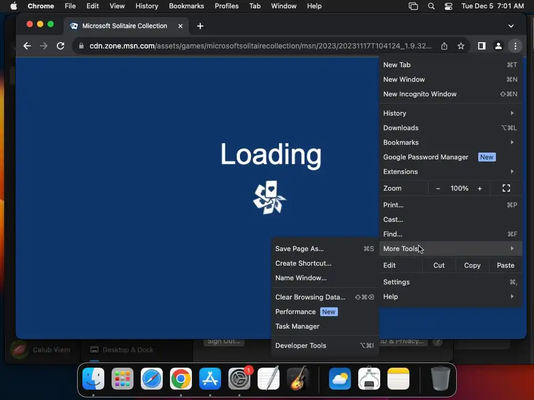Open the Tab menu in the menu bar
The width and height of the screenshot is (534, 400).
254,6
